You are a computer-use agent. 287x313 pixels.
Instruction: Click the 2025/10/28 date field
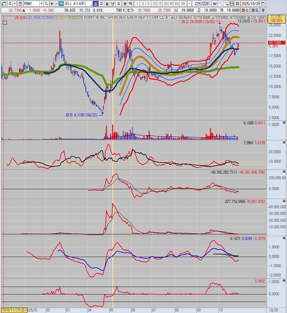tap(250, 3)
